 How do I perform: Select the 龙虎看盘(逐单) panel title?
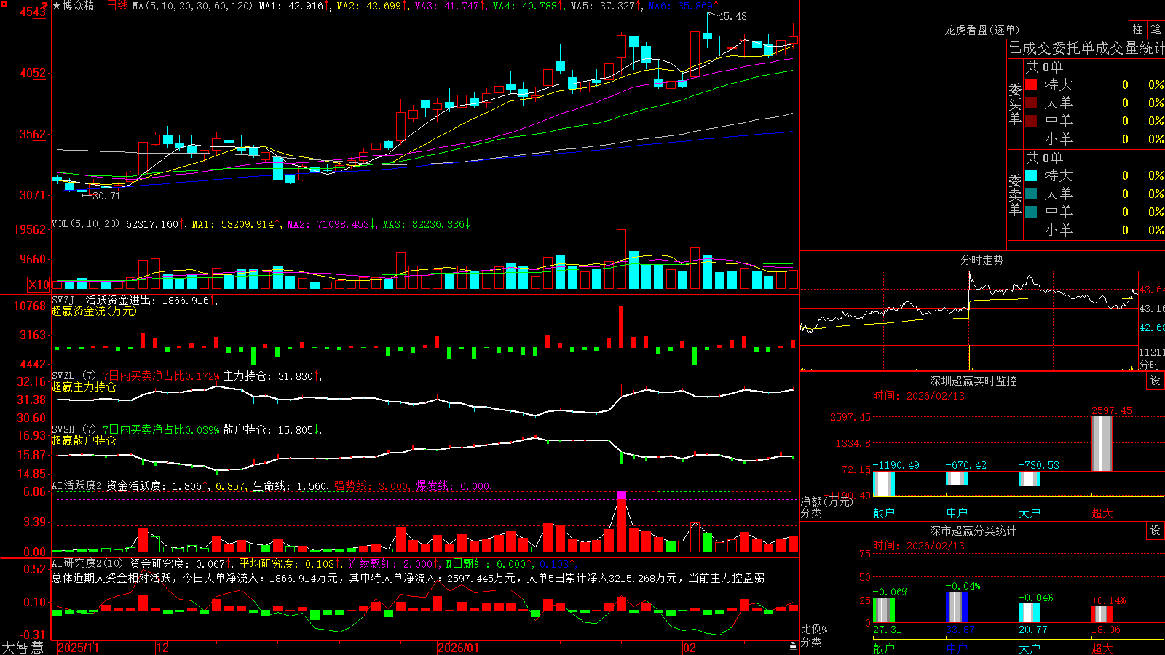(x=982, y=30)
